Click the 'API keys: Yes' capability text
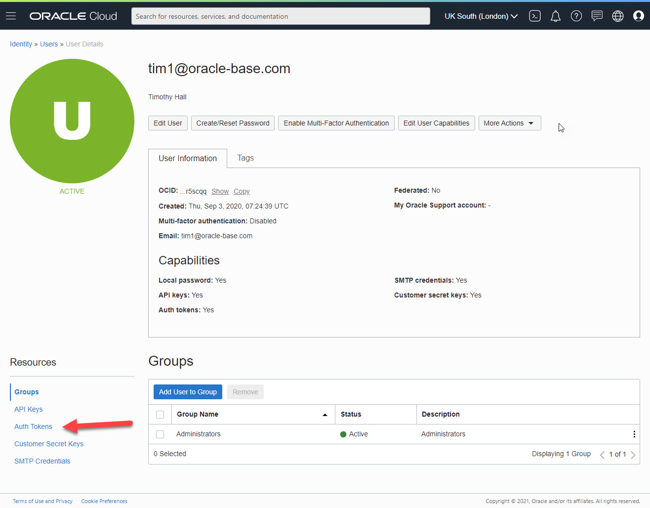Image resolution: width=650 pixels, height=508 pixels. [x=181, y=295]
